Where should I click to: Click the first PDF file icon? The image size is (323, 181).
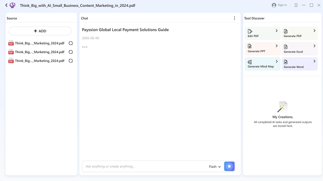11,43
